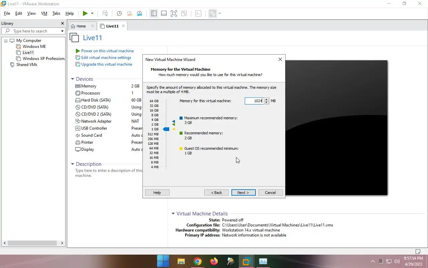Toggle the thumbnail bar view icon
This screenshot has width=428, height=268.
click(x=164, y=13)
